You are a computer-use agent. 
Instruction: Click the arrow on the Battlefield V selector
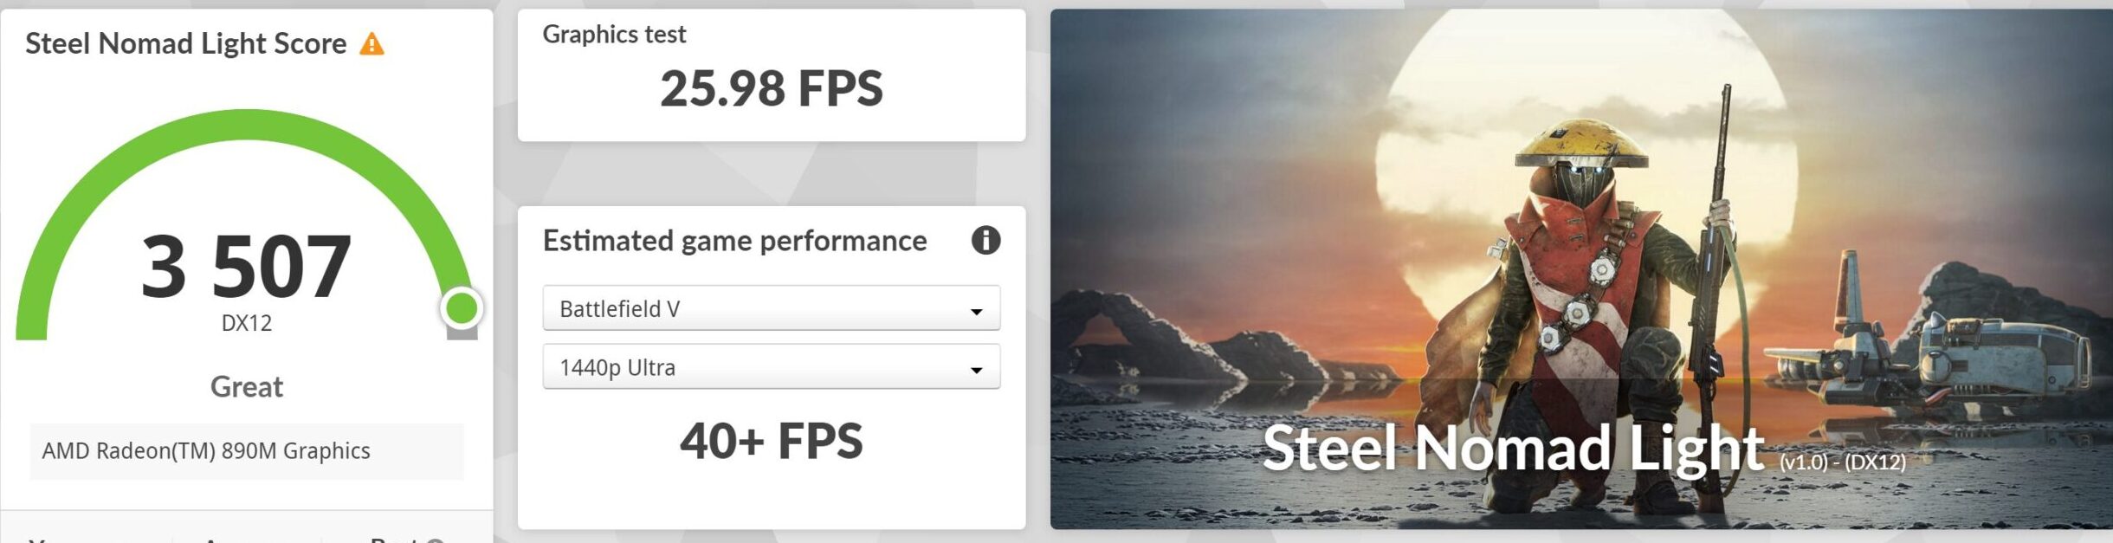click(976, 311)
